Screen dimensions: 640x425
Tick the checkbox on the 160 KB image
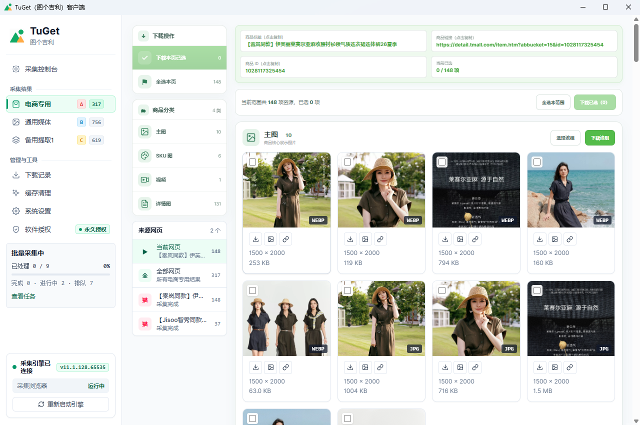point(537,162)
